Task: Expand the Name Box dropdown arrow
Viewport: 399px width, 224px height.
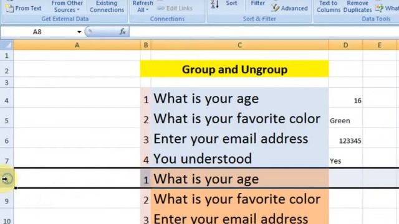Action: point(79,32)
